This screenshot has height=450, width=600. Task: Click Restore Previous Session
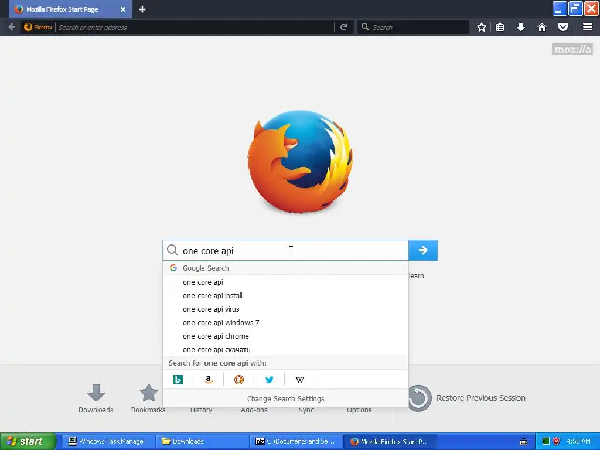coord(467,398)
